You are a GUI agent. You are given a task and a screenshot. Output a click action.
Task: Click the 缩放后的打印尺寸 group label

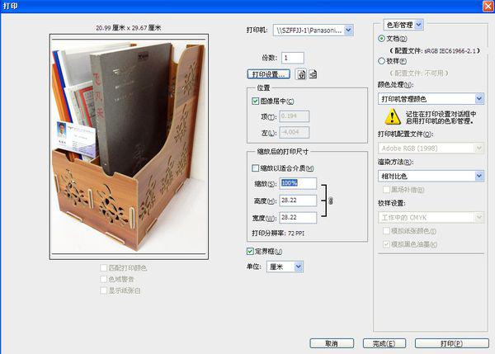coord(282,152)
